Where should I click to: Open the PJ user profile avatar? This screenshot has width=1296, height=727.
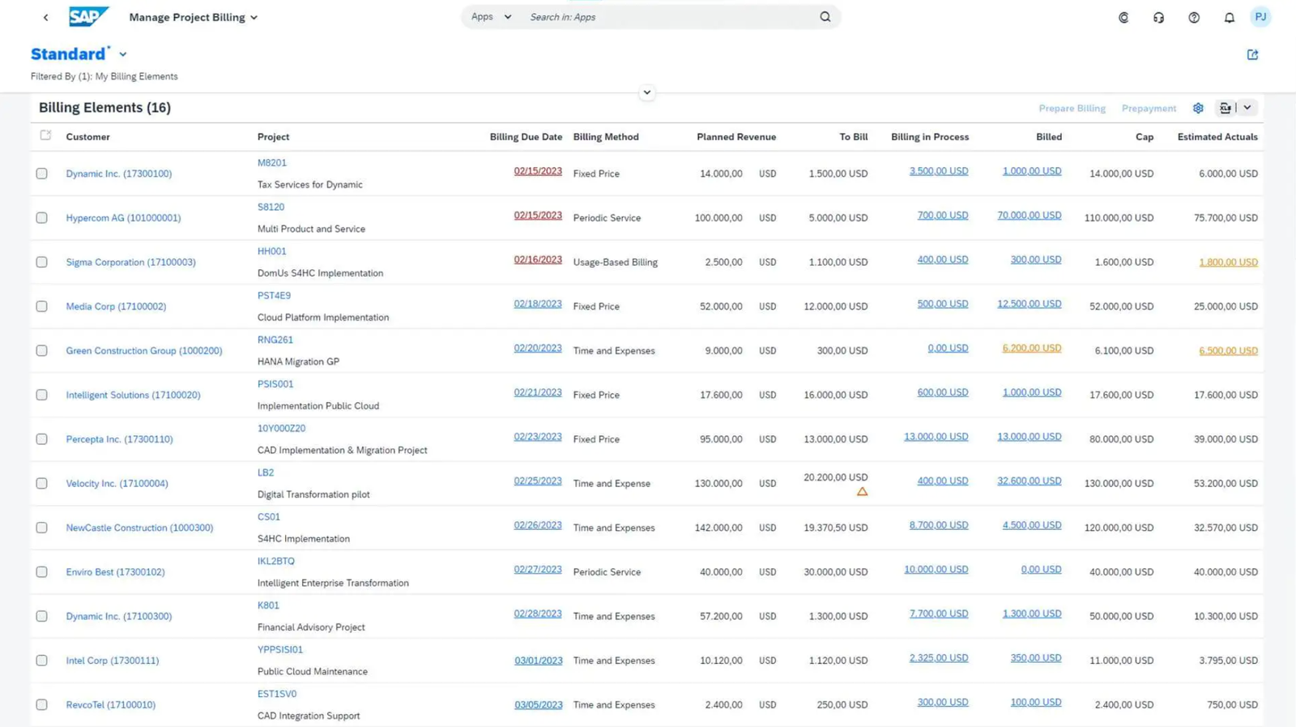tap(1260, 17)
